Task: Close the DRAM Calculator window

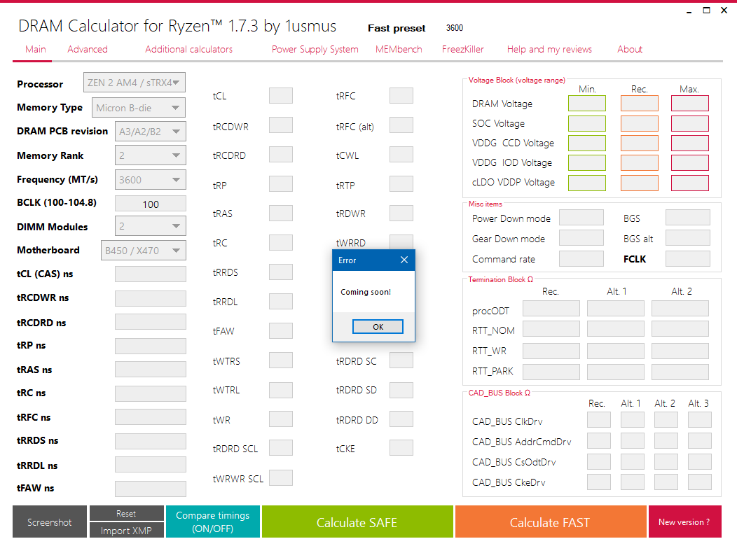Action: pos(724,10)
